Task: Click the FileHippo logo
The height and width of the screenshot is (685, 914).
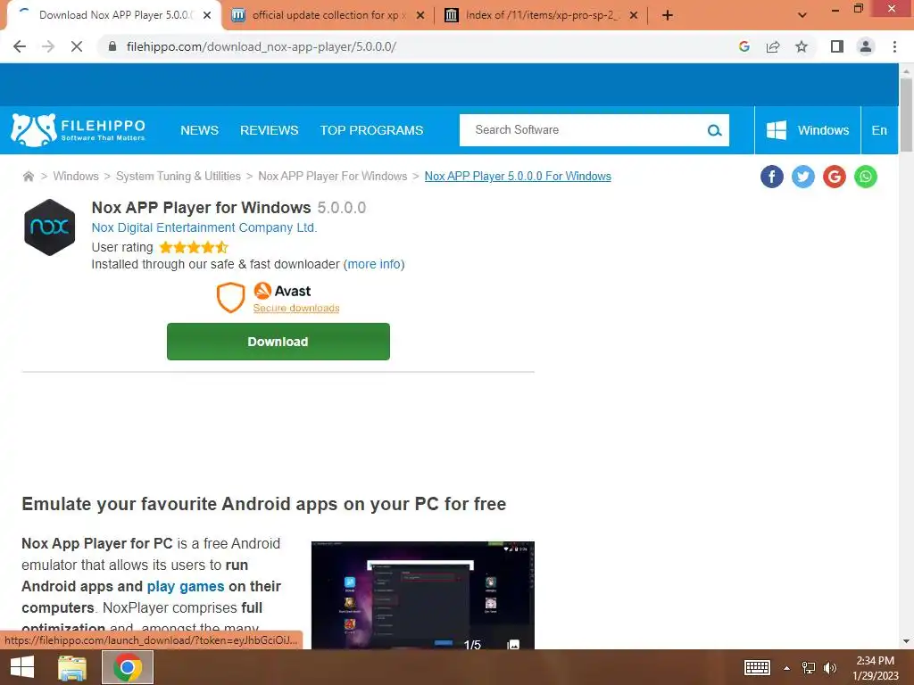Action: (x=79, y=130)
